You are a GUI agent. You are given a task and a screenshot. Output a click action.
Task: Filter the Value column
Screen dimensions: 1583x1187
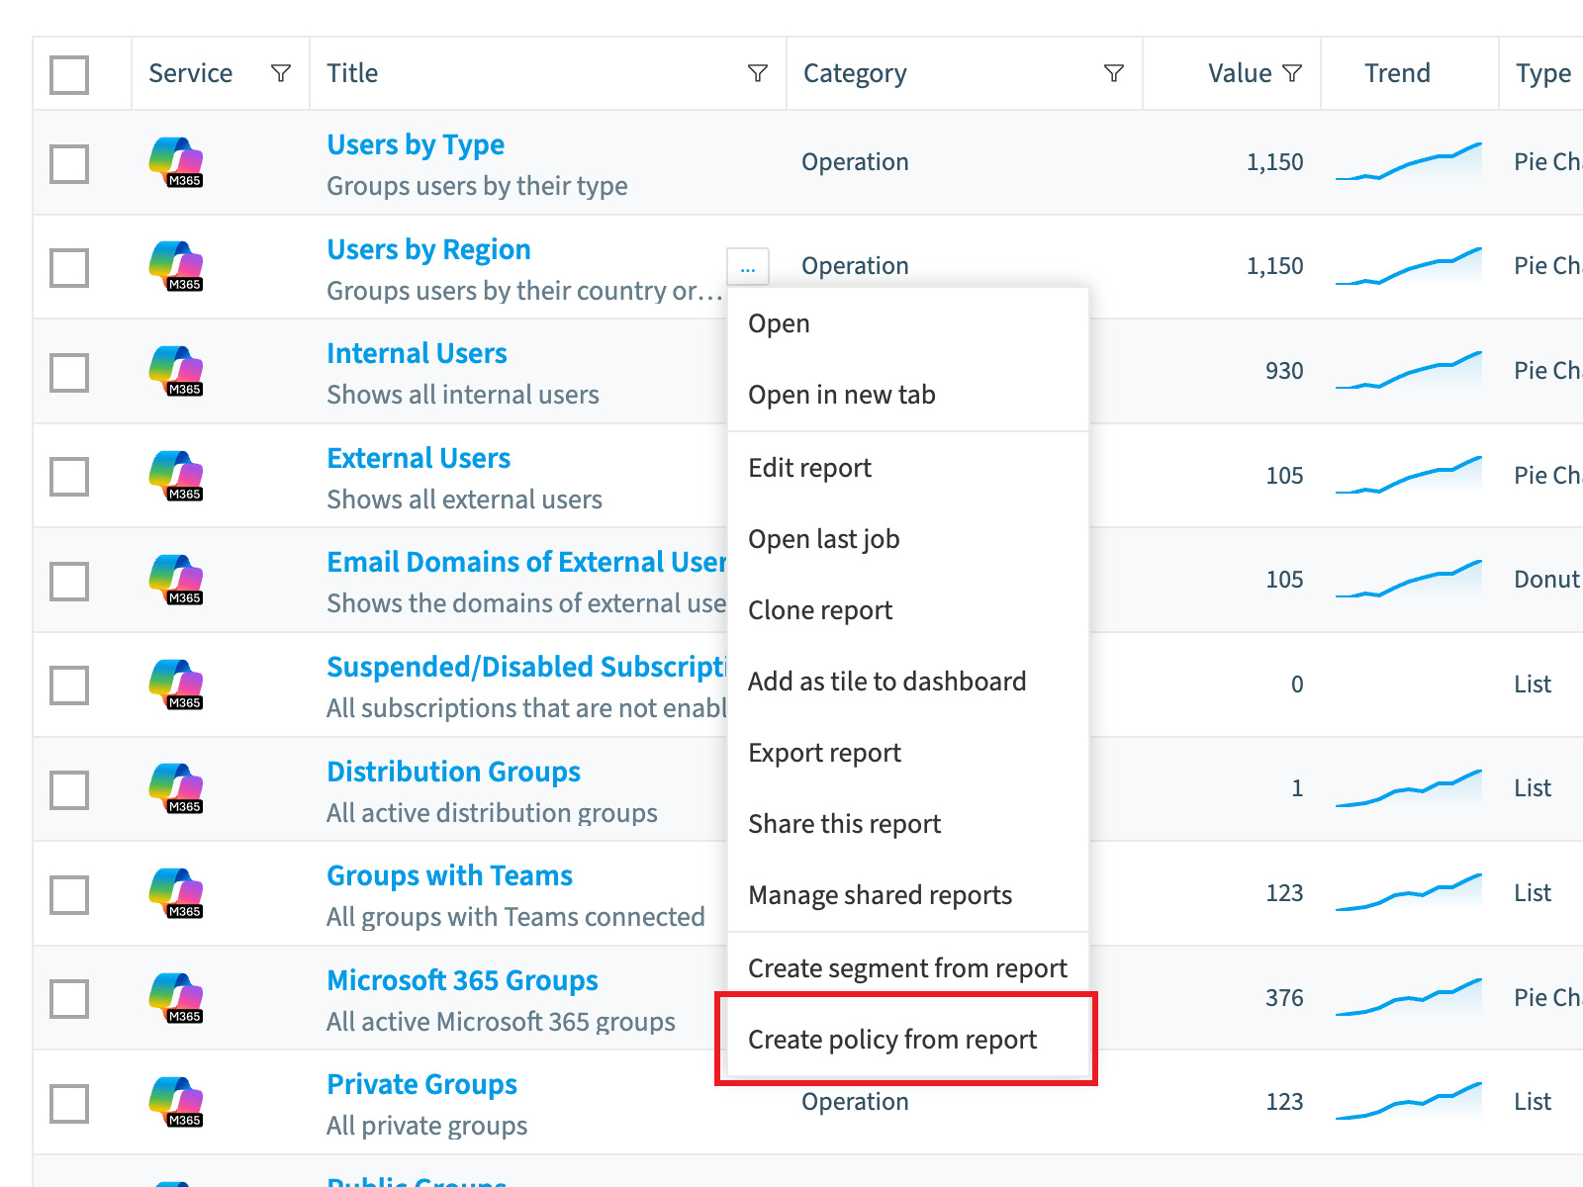tap(1292, 73)
